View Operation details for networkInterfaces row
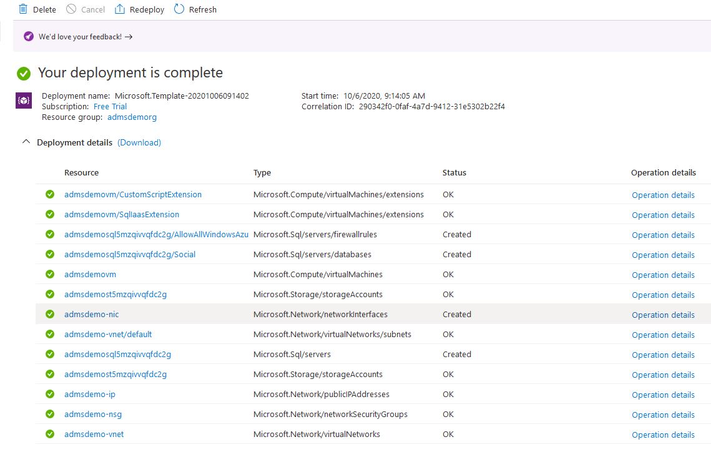The height and width of the screenshot is (457, 711). pyautogui.click(x=663, y=315)
